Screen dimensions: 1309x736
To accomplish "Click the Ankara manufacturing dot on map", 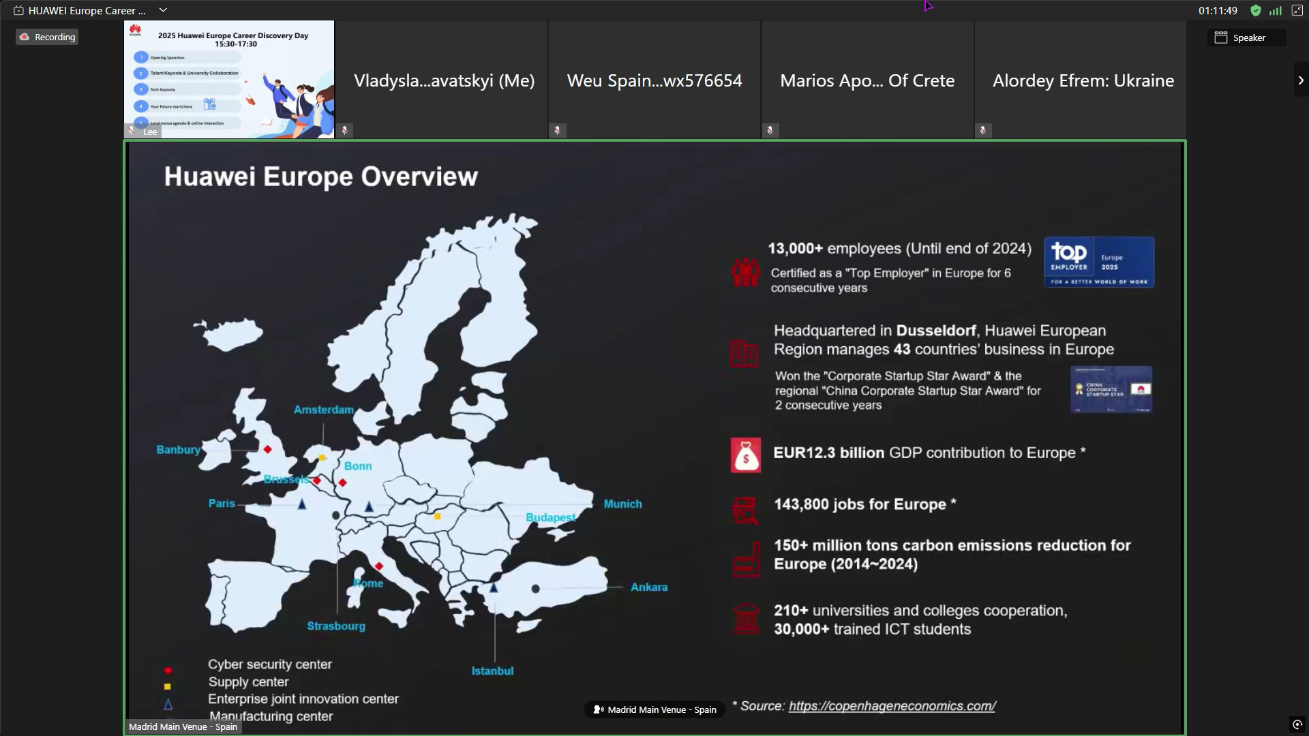I will click(x=536, y=589).
